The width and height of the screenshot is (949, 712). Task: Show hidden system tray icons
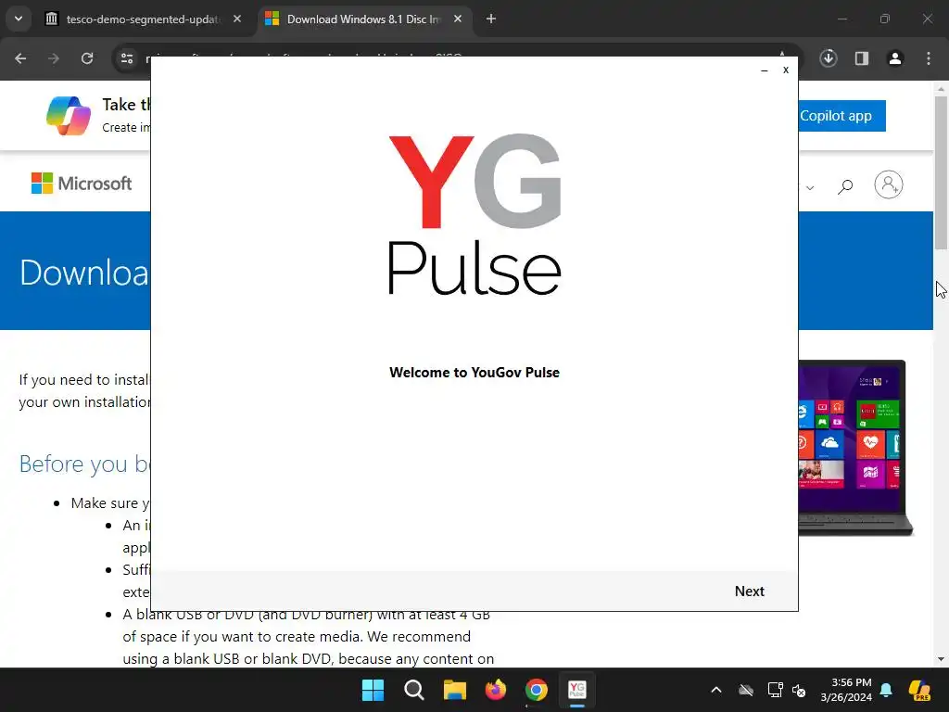(x=716, y=690)
